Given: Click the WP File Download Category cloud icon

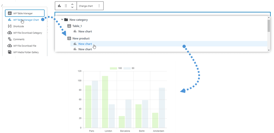Looking at the screenshot, I should (10, 33).
